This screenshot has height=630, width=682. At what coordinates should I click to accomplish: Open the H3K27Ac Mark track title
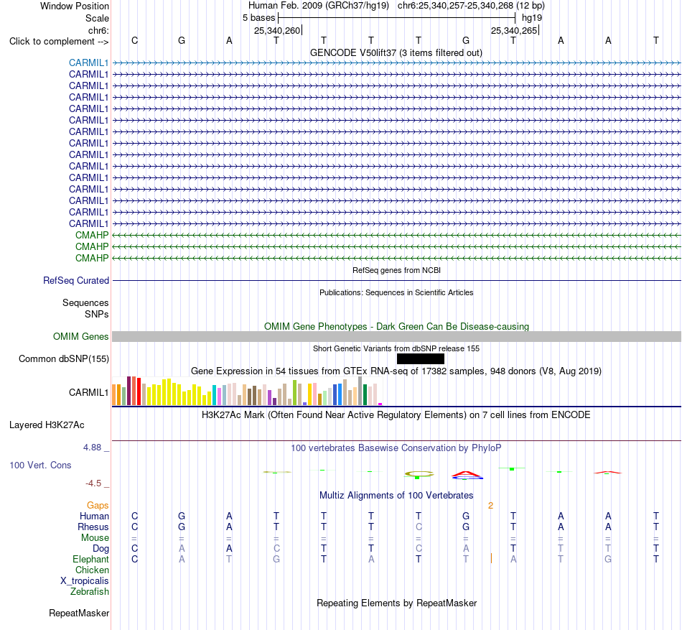(x=396, y=414)
